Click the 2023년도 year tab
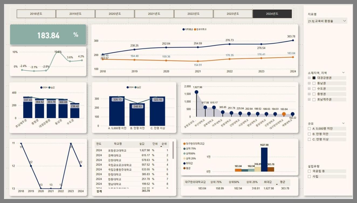 [233, 14]
